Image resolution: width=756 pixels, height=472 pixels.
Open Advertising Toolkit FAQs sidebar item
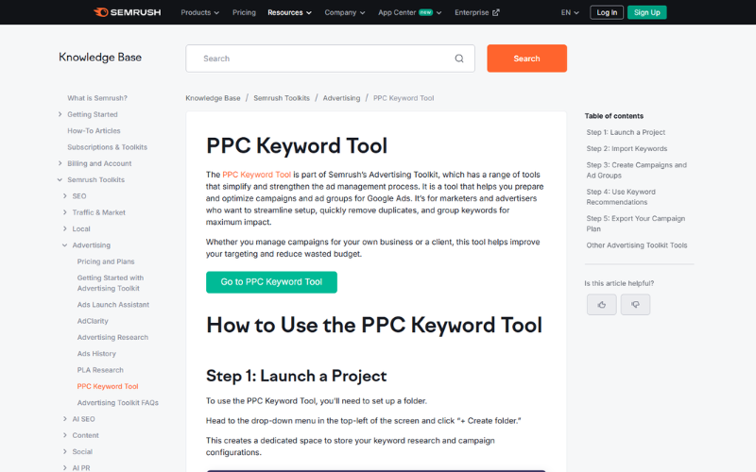[117, 403]
